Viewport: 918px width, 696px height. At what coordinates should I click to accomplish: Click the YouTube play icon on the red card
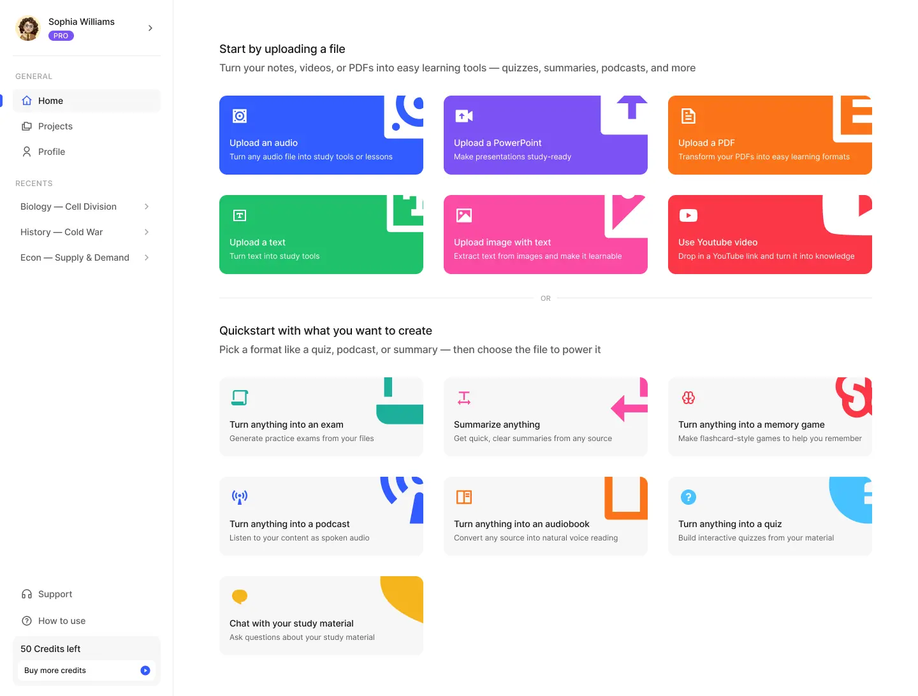(x=688, y=215)
